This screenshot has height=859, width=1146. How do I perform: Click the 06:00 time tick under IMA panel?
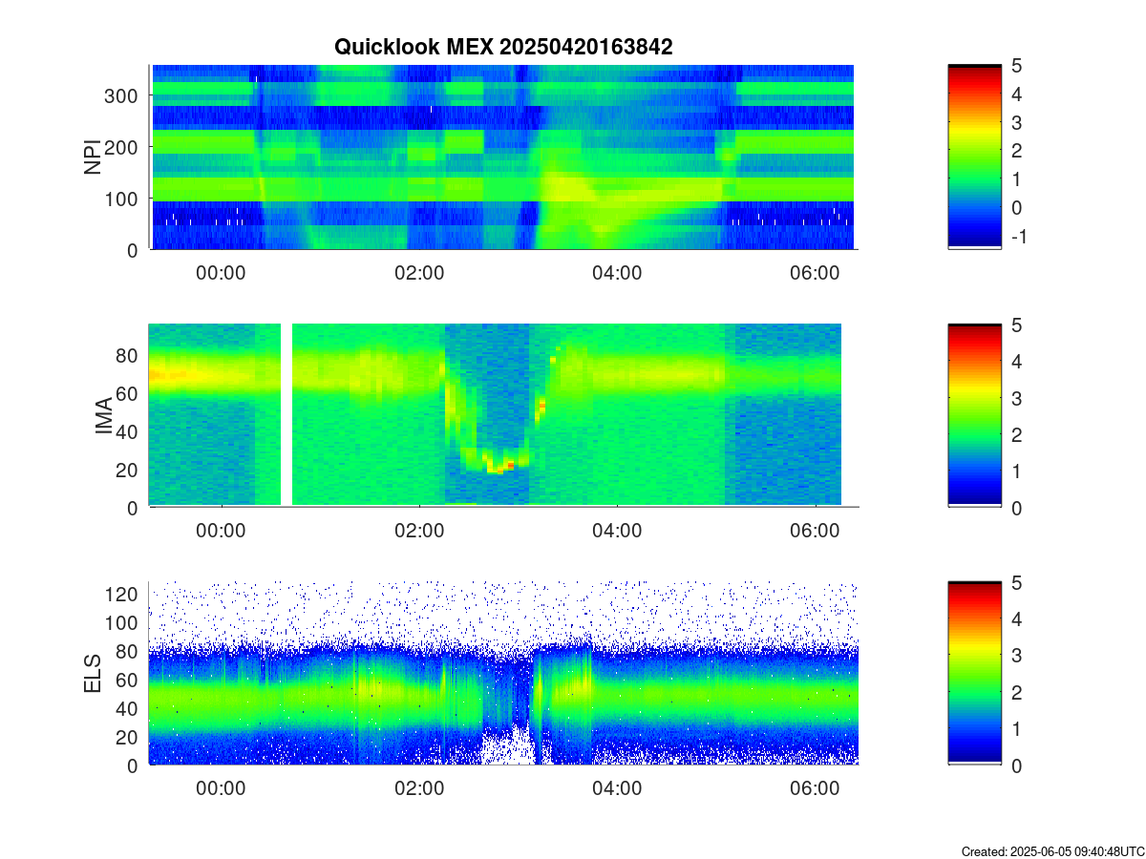coord(815,530)
